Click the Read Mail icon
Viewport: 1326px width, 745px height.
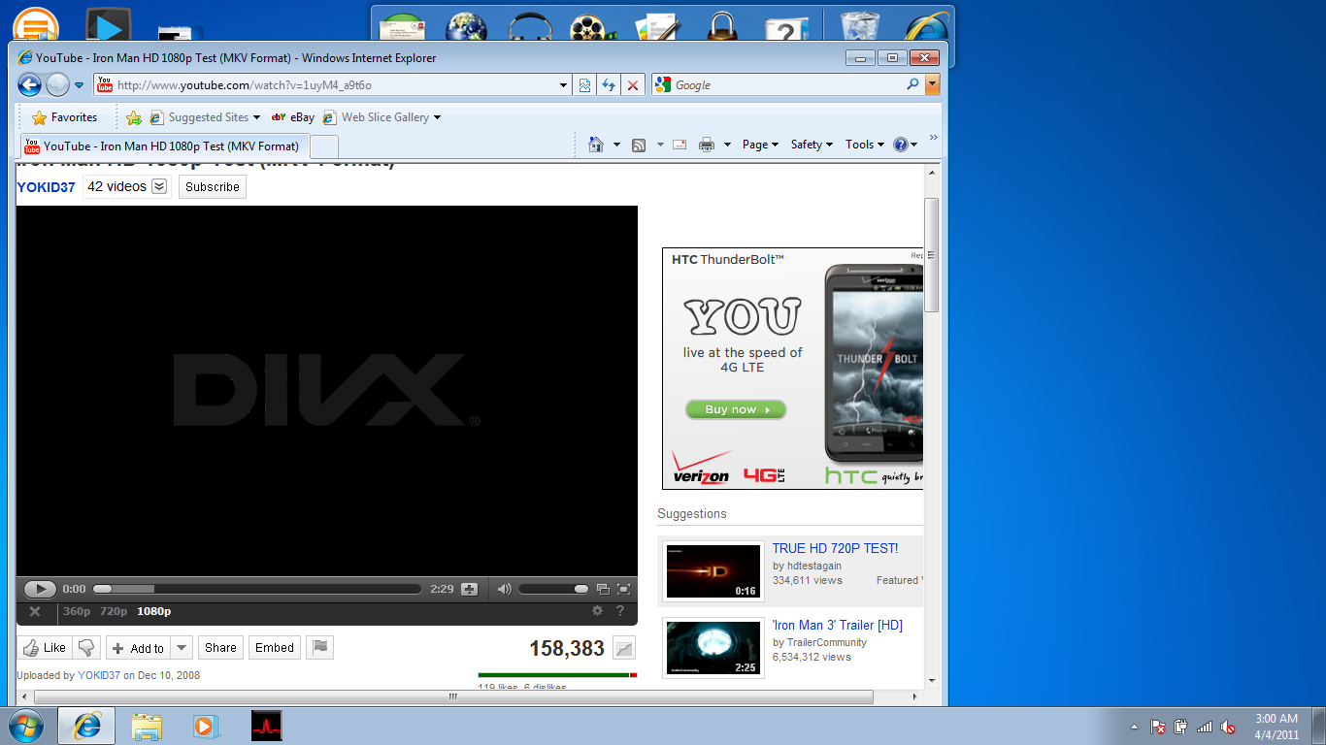pos(680,145)
